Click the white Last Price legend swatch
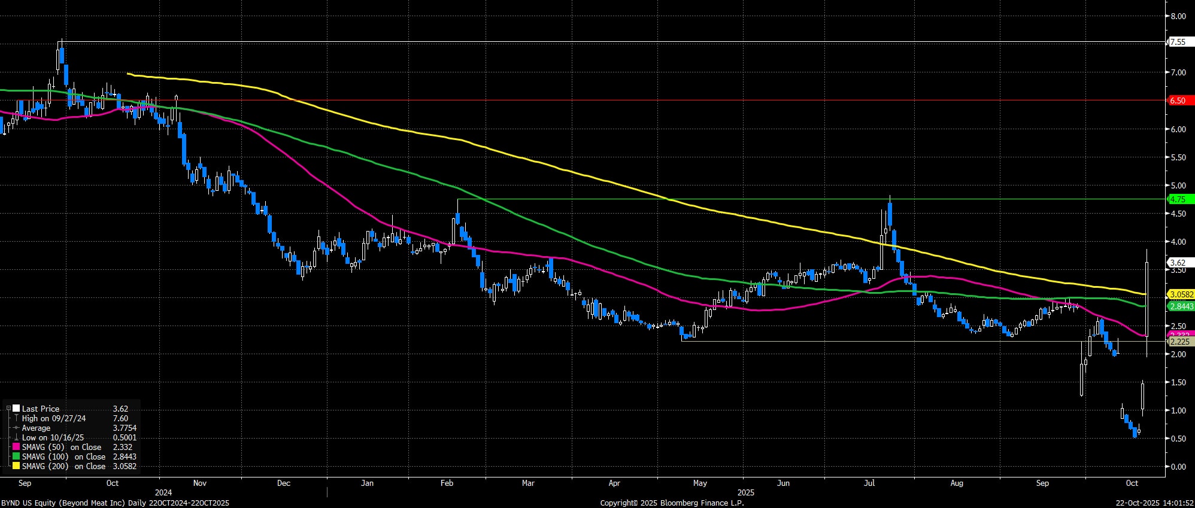The image size is (1195, 508). click(16, 409)
